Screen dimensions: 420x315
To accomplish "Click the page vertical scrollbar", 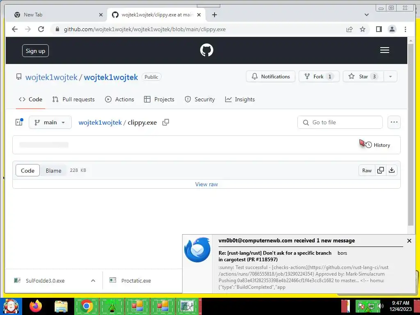I will click(x=411, y=134).
